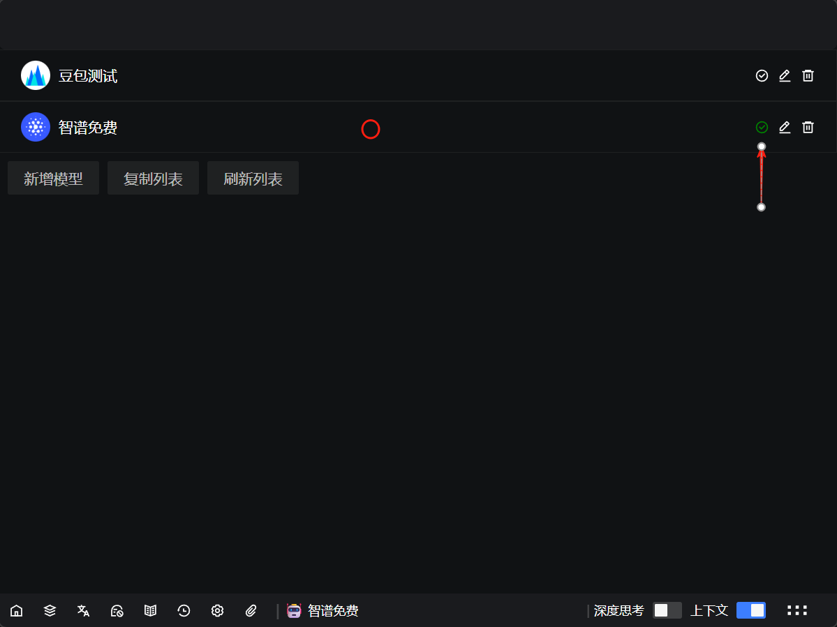
Task: Open the history clock icon
Action: coord(184,611)
